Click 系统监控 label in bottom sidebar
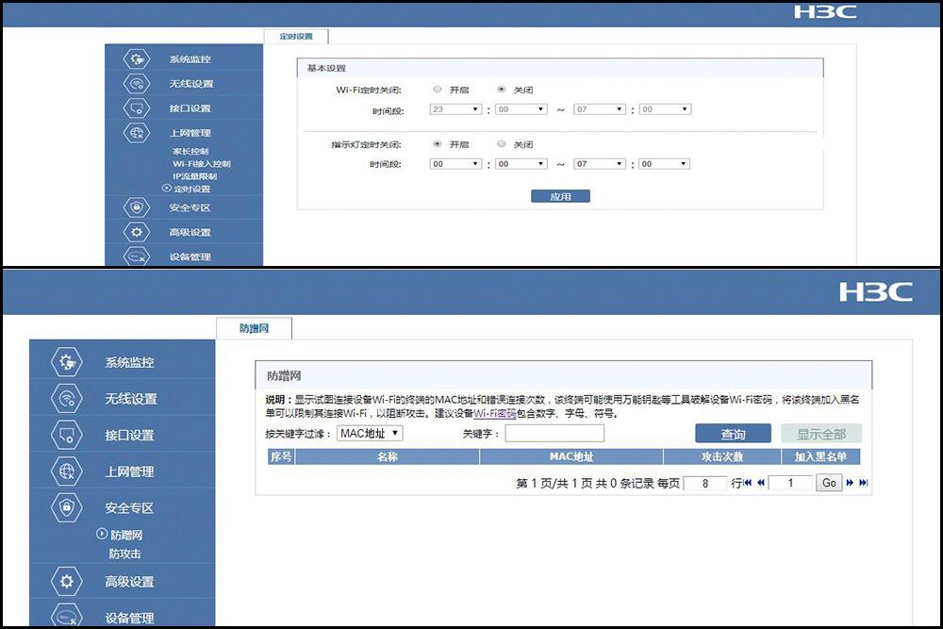943x629 pixels. (x=129, y=363)
